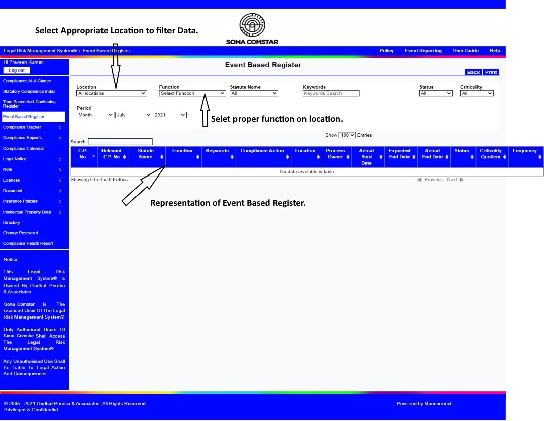Open the Select Function dropdown

point(192,93)
